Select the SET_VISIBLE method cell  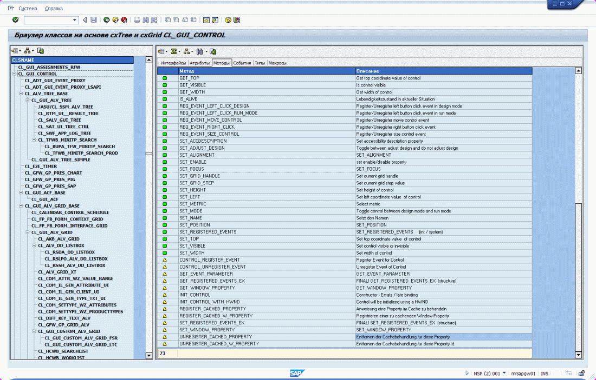267,246
